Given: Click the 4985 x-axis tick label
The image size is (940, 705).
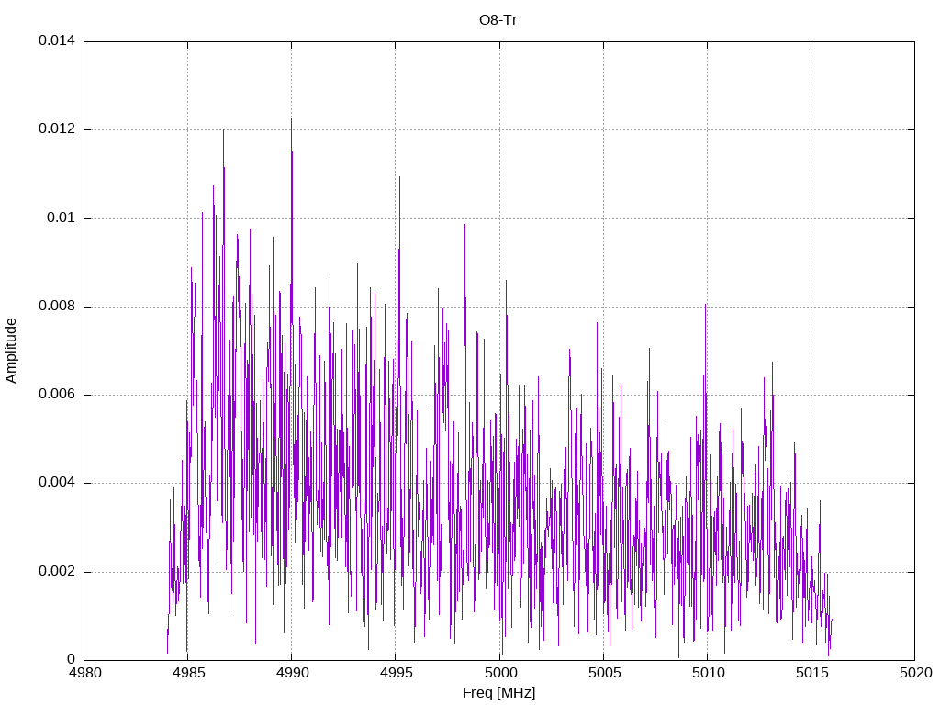Looking at the screenshot, I should (x=188, y=673).
